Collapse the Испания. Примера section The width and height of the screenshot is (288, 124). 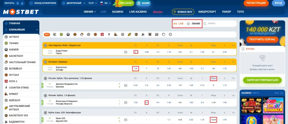(233, 62)
